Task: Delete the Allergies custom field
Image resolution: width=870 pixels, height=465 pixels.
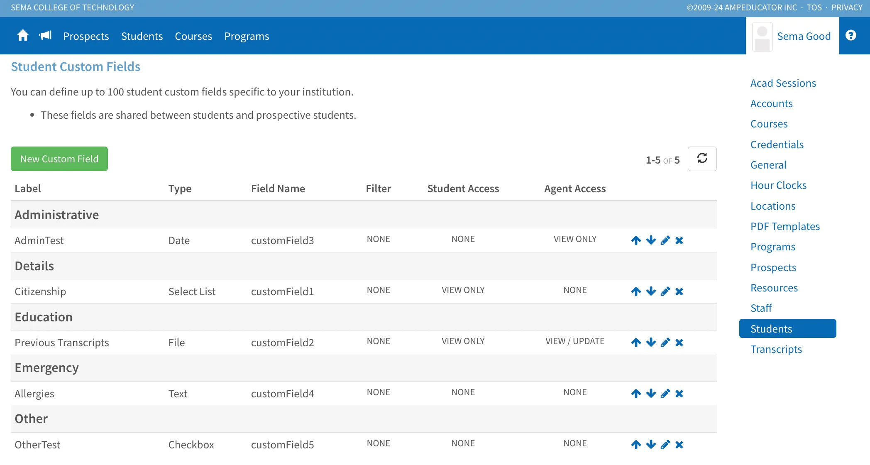Action: pos(679,394)
